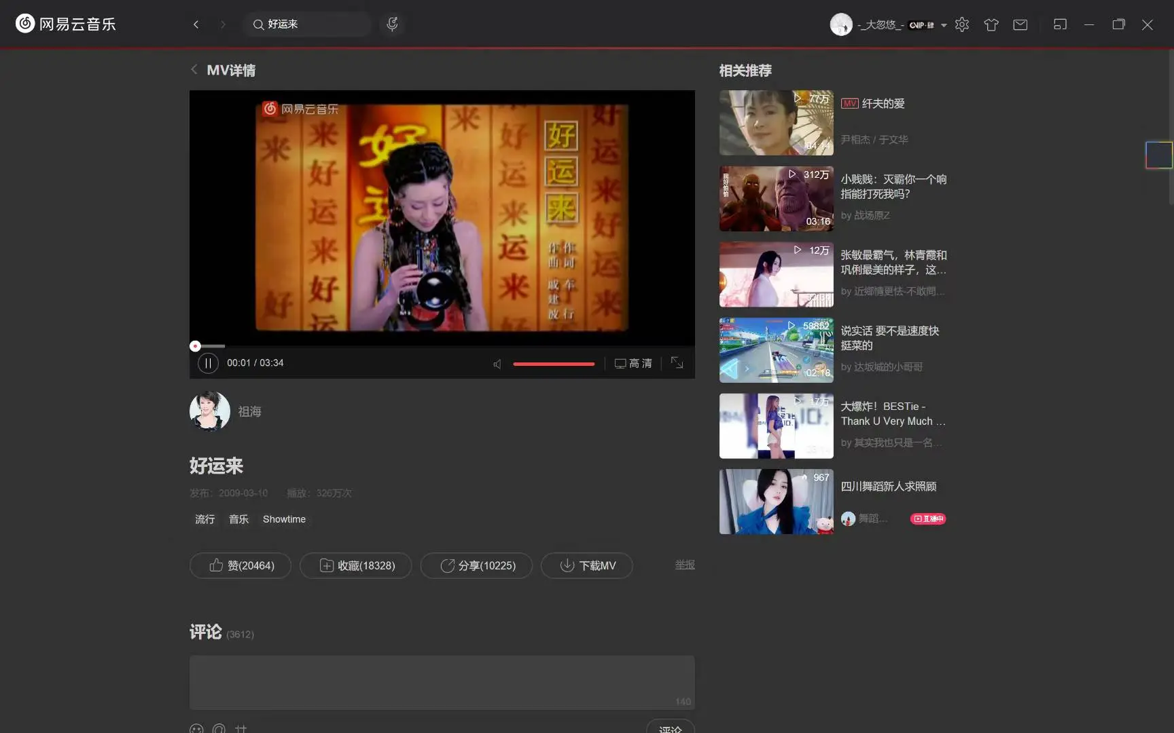Click the 好运来 search field

pyautogui.click(x=308, y=24)
